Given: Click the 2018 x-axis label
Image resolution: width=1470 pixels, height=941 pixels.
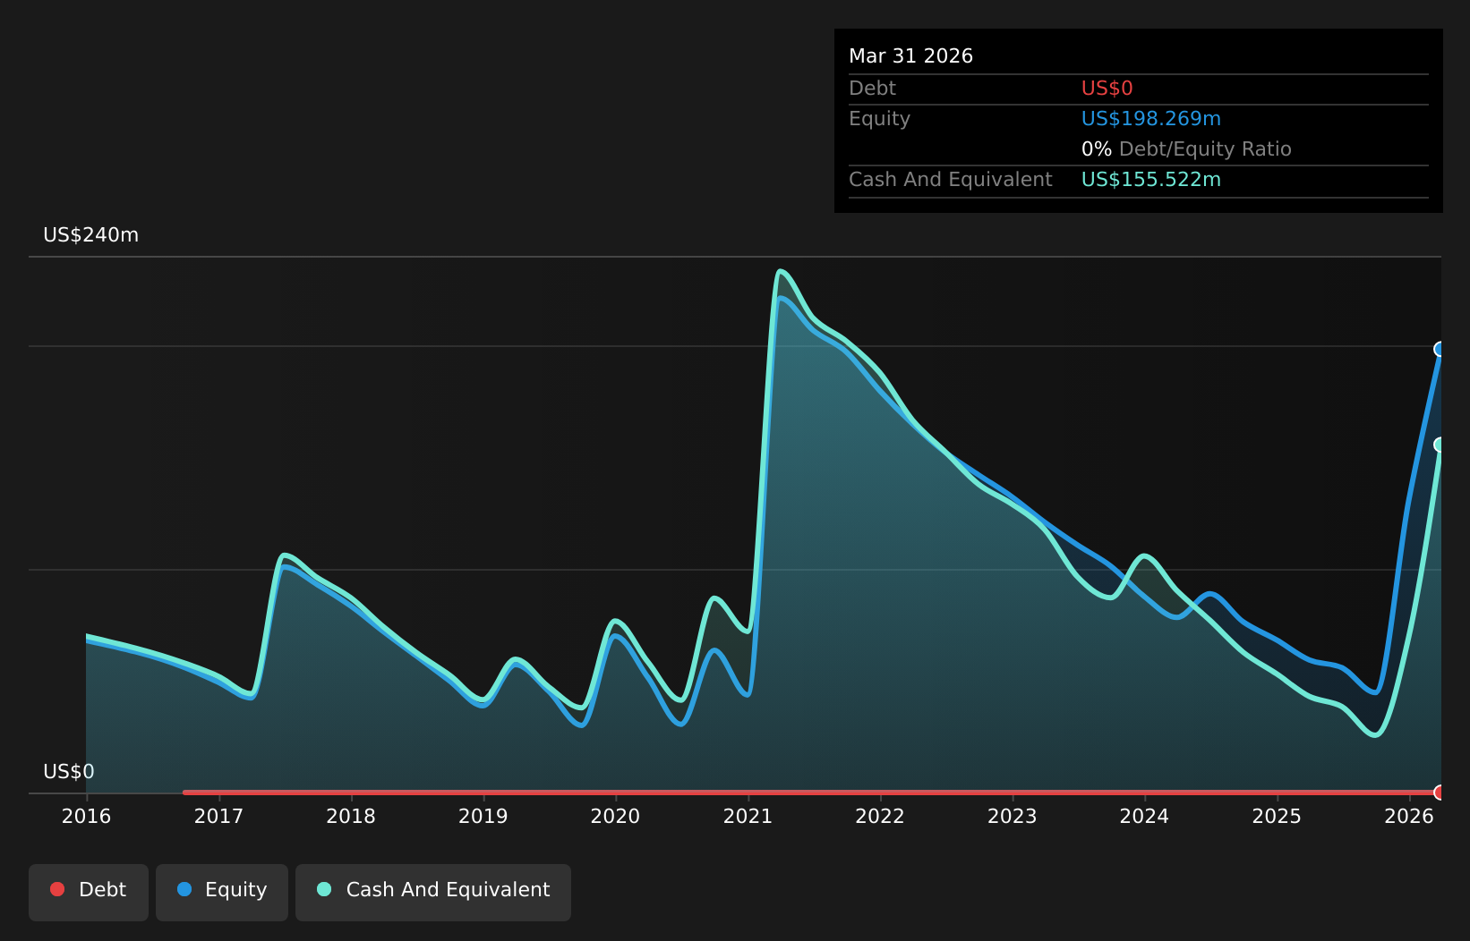Looking at the screenshot, I should pyautogui.click(x=351, y=817).
